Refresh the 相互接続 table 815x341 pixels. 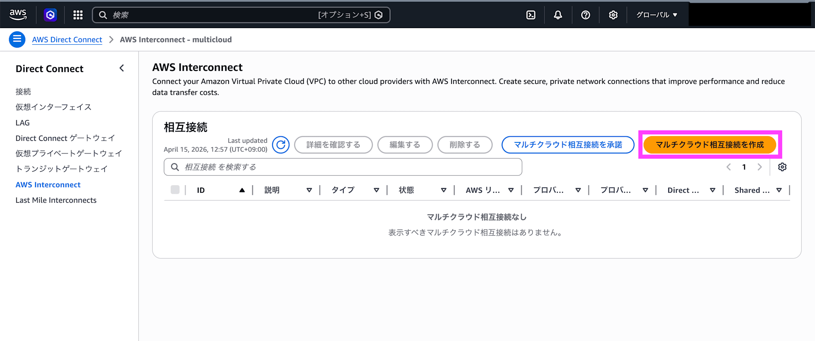pyautogui.click(x=281, y=144)
